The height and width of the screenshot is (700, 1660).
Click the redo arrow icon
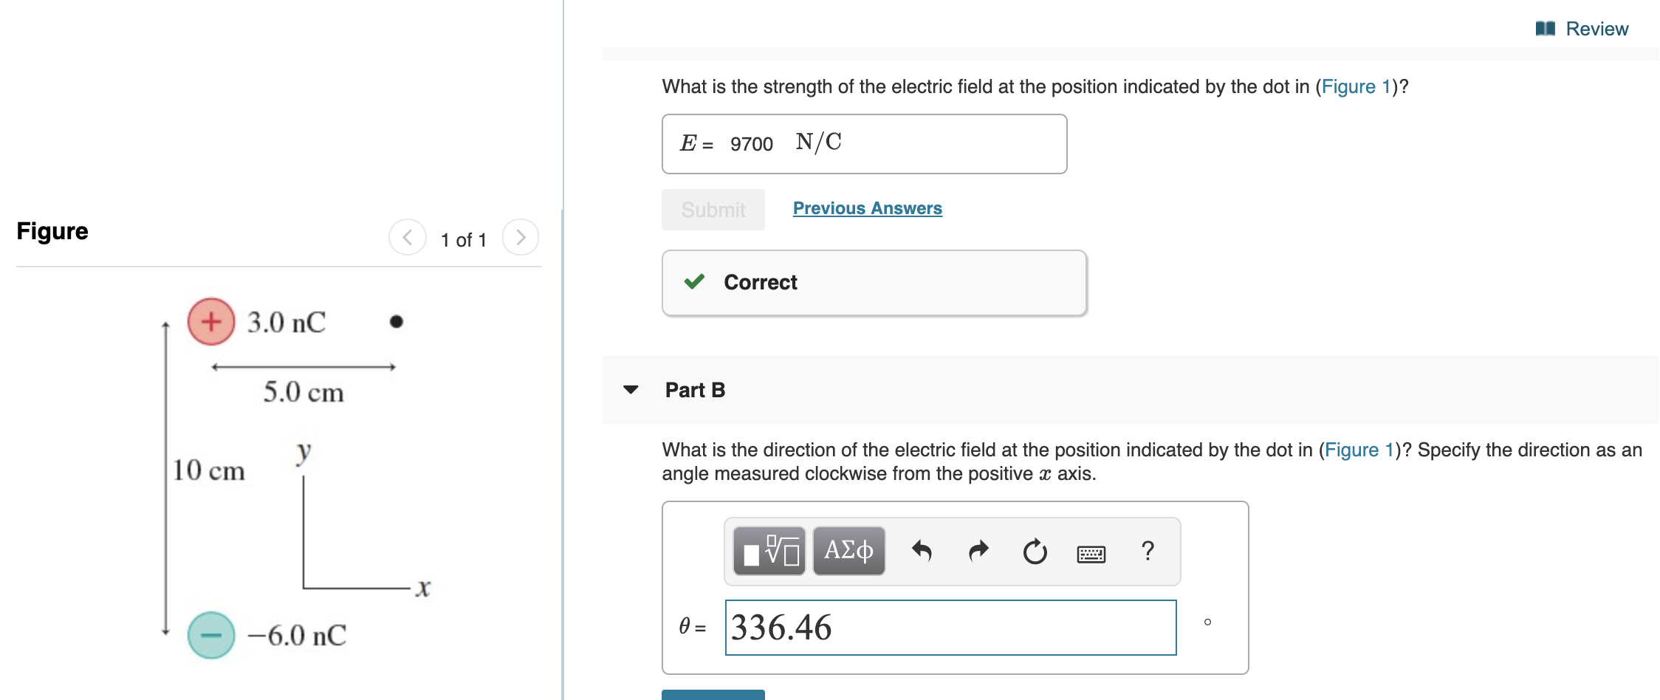[978, 551]
